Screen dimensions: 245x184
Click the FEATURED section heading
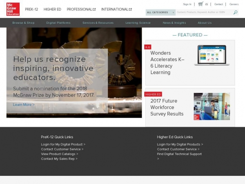pyautogui.click(x=190, y=35)
